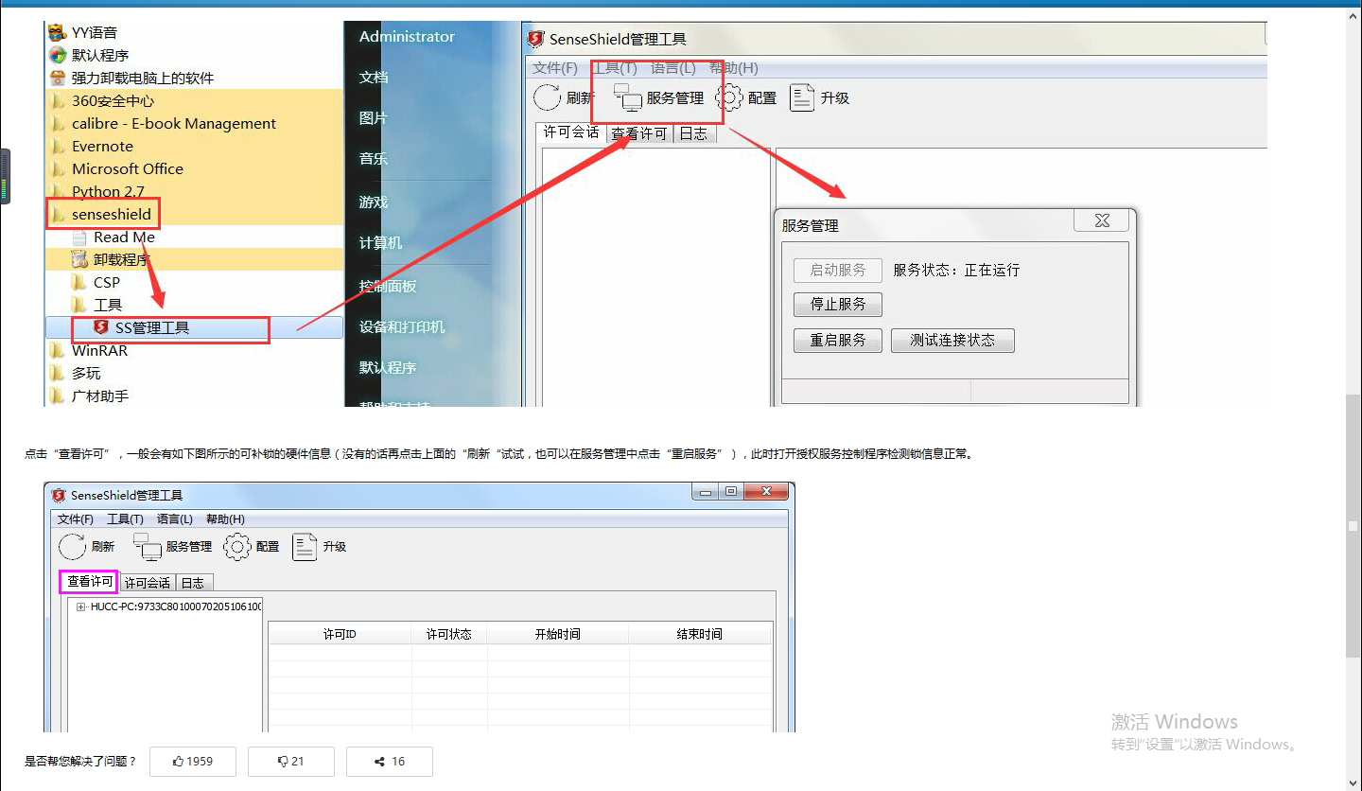Screen dimensions: 1362x791
Task: Switch to the 查看许可 tab in the lower SenseShield window
Action: tap(90, 582)
